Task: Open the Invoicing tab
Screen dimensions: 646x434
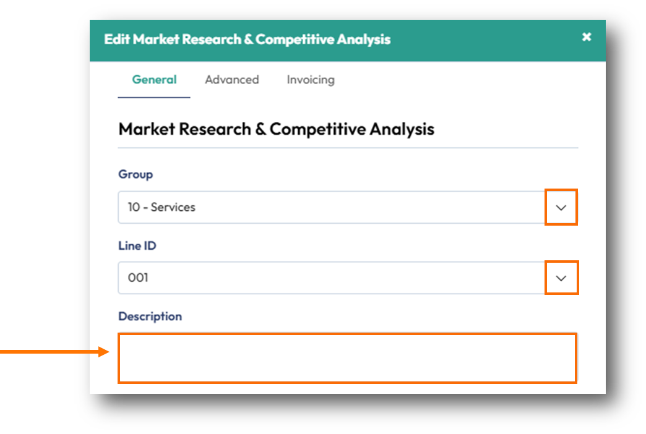Action: [311, 80]
